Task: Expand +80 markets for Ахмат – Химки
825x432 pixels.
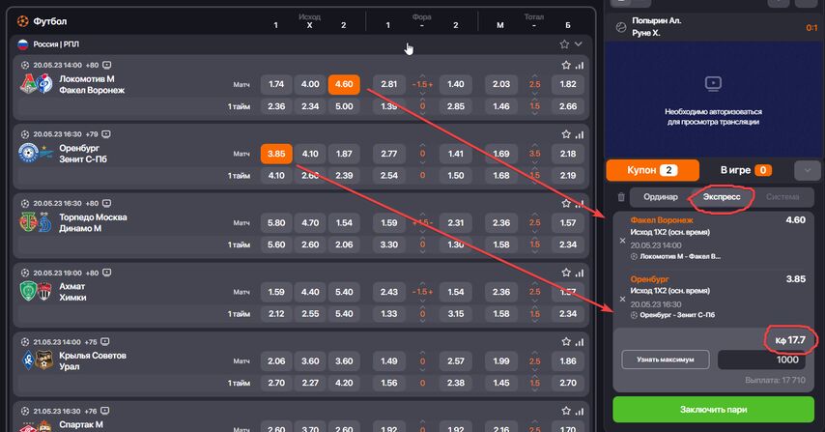Action: point(92,273)
